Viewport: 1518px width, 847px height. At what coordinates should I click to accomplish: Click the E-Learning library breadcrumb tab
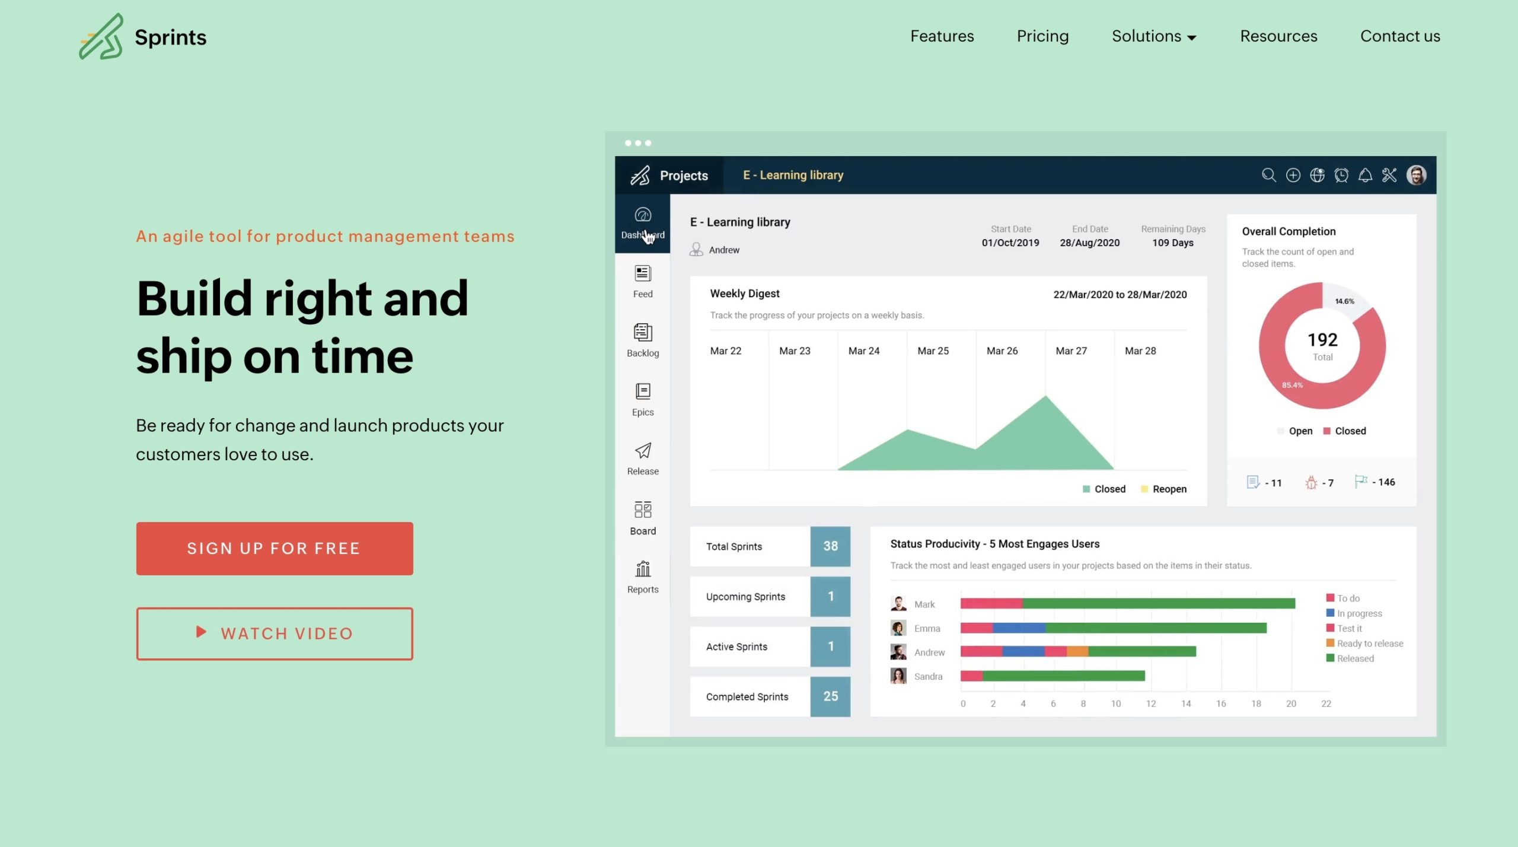(x=792, y=174)
